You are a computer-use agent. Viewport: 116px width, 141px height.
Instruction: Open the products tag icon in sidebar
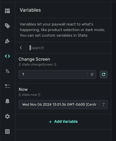pos(7,26)
